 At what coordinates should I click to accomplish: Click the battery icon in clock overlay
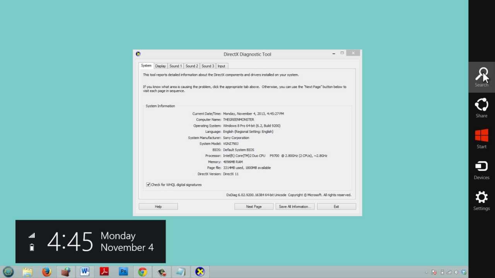tap(32, 247)
